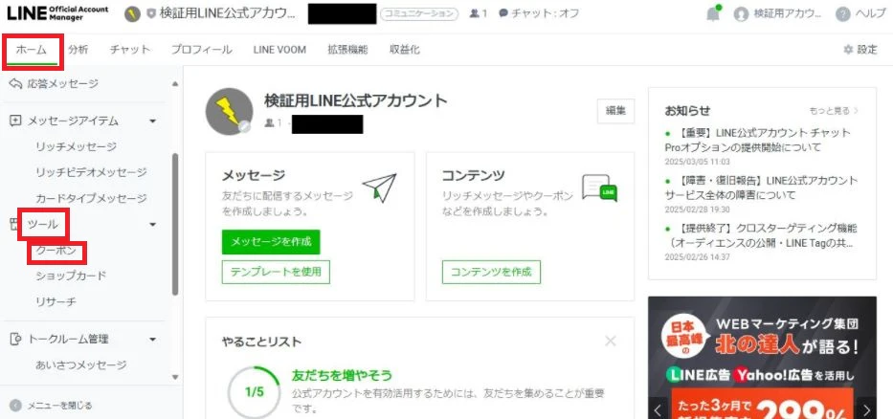The width and height of the screenshot is (893, 419).
Task: Click the user profile avatar icon
Action: pyautogui.click(x=741, y=14)
